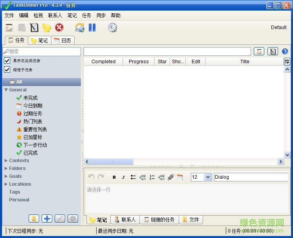Switch to the 日历 tab

[63, 40]
